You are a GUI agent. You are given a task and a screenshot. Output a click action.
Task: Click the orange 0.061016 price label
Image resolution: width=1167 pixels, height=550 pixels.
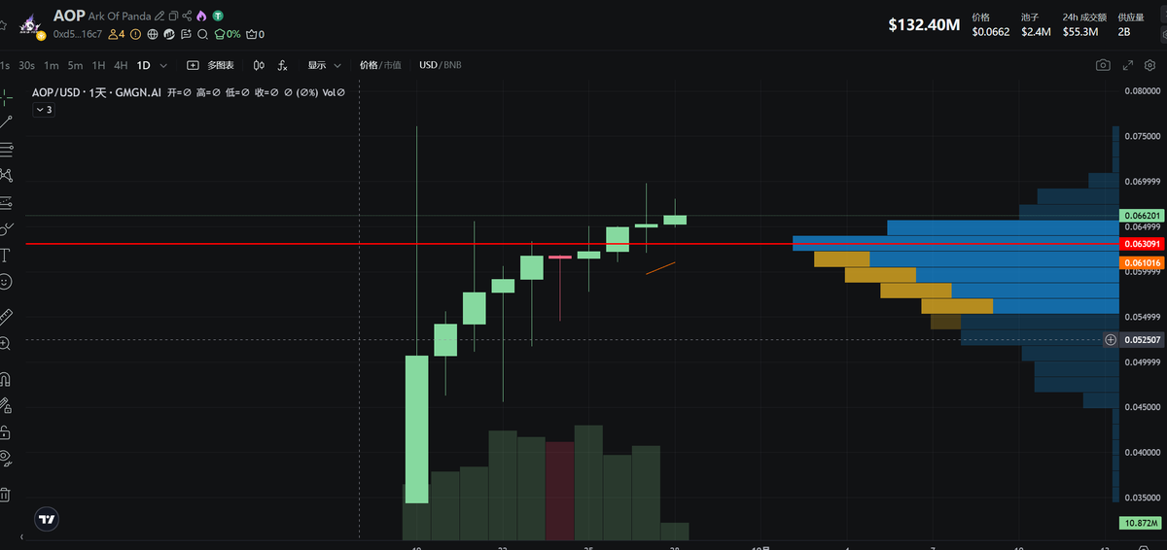tap(1140, 262)
